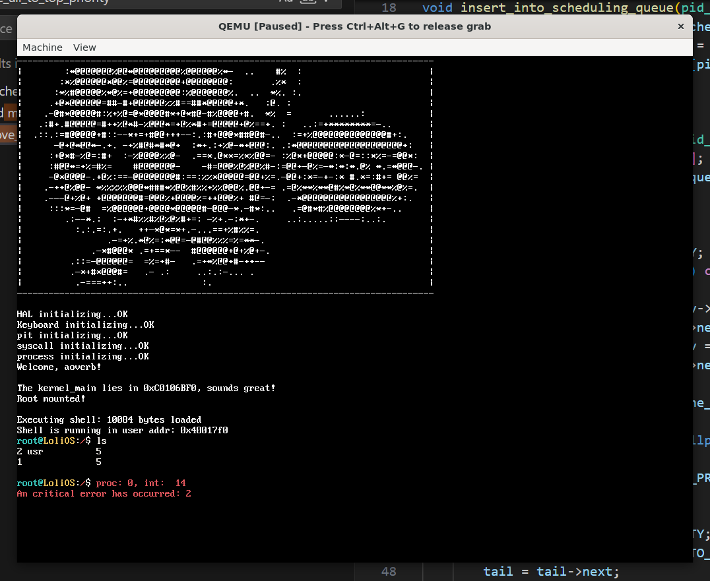The width and height of the screenshot is (710, 581).
Task: Click line number 48 in editor gutter
Action: [389, 571]
